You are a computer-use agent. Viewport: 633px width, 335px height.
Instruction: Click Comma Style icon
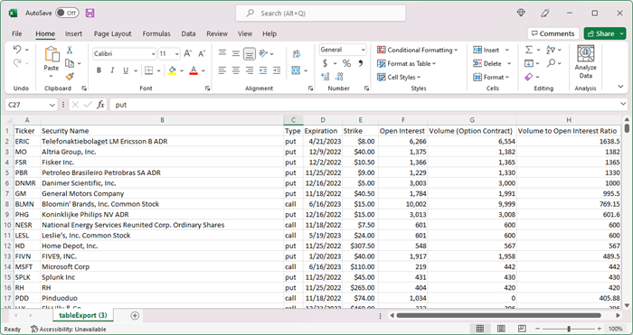coord(360,63)
